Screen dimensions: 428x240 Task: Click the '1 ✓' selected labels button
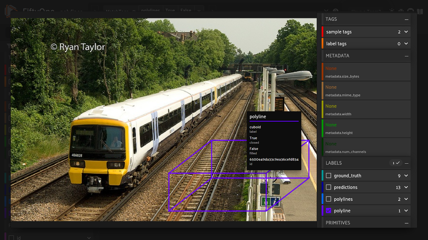click(x=396, y=163)
